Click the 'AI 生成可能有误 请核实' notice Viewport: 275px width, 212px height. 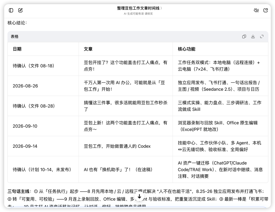tap(138, 14)
